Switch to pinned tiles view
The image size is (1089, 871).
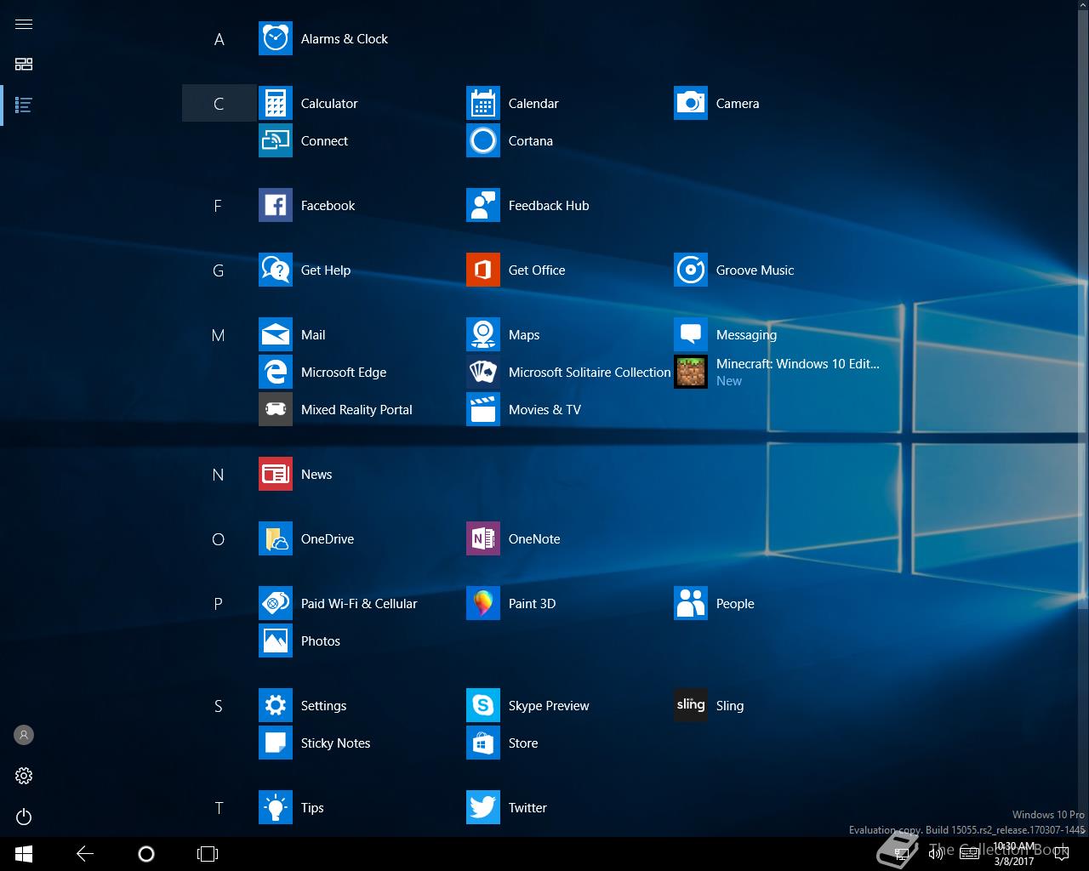tap(24, 64)
